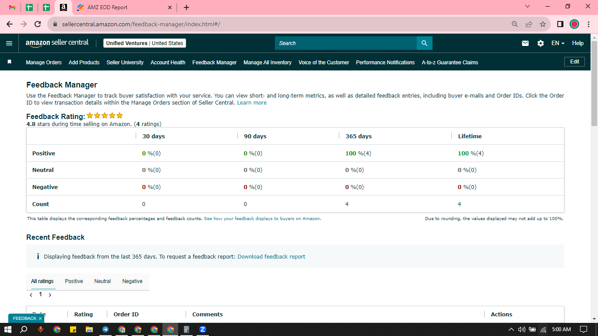Open Seller University in the nav

(x=125, y=63)
